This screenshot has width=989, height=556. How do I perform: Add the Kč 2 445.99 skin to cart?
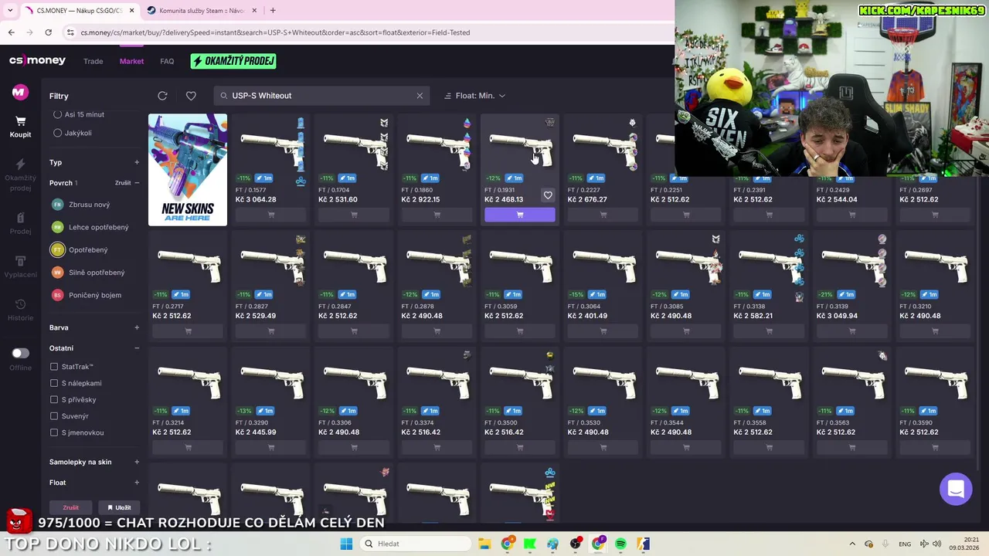point(270,448)
